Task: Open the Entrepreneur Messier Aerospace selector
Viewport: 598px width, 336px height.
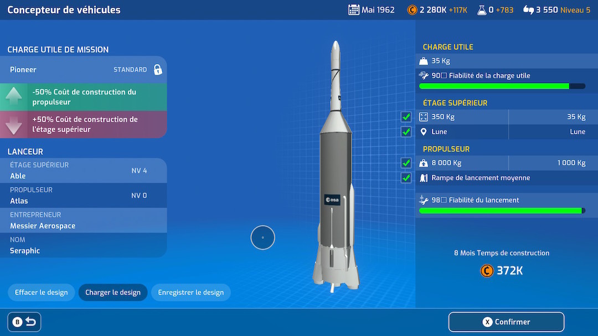Action: pos(83,221)
